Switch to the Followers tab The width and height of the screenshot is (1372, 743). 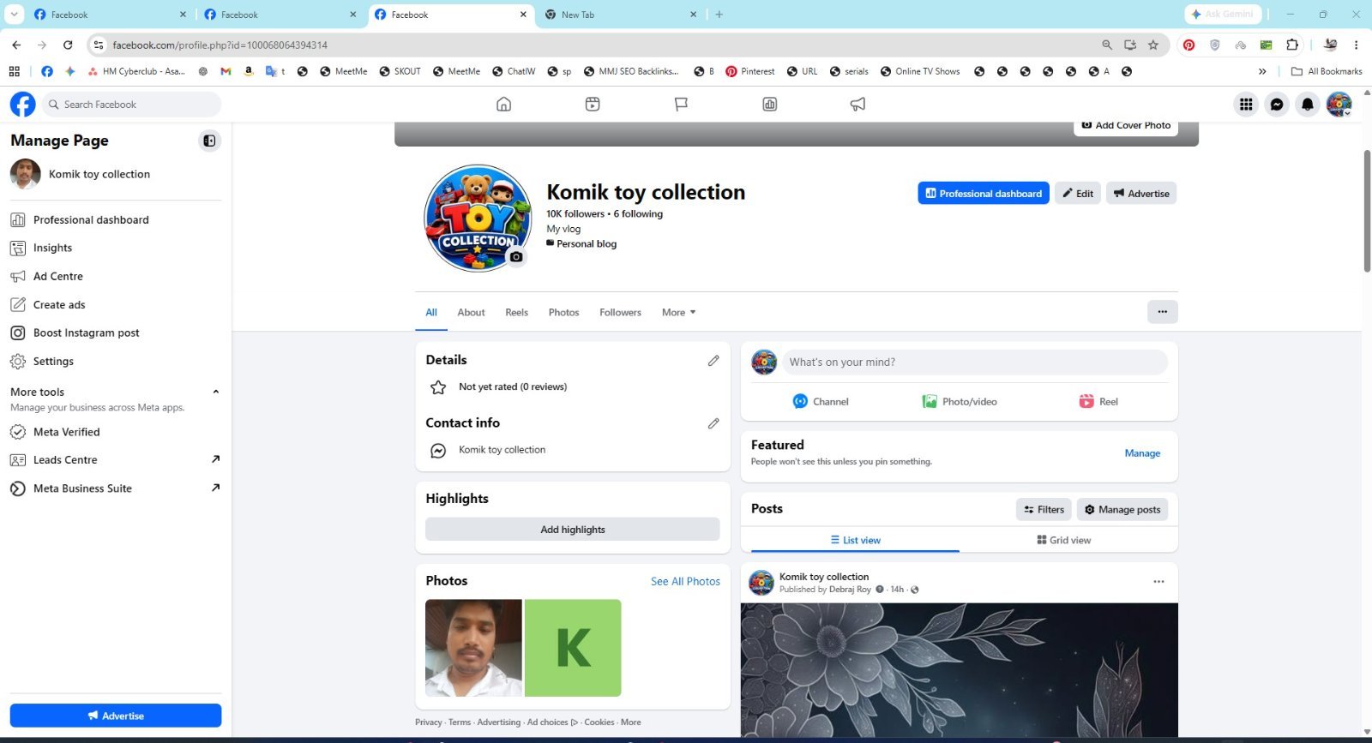tap(620, 313)
